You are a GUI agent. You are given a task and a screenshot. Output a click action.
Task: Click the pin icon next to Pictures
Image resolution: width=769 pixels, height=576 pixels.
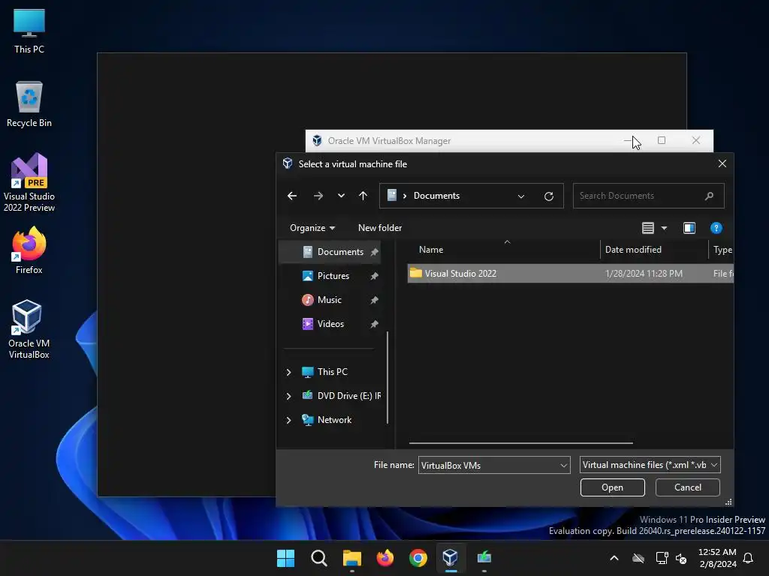(374, 276)
